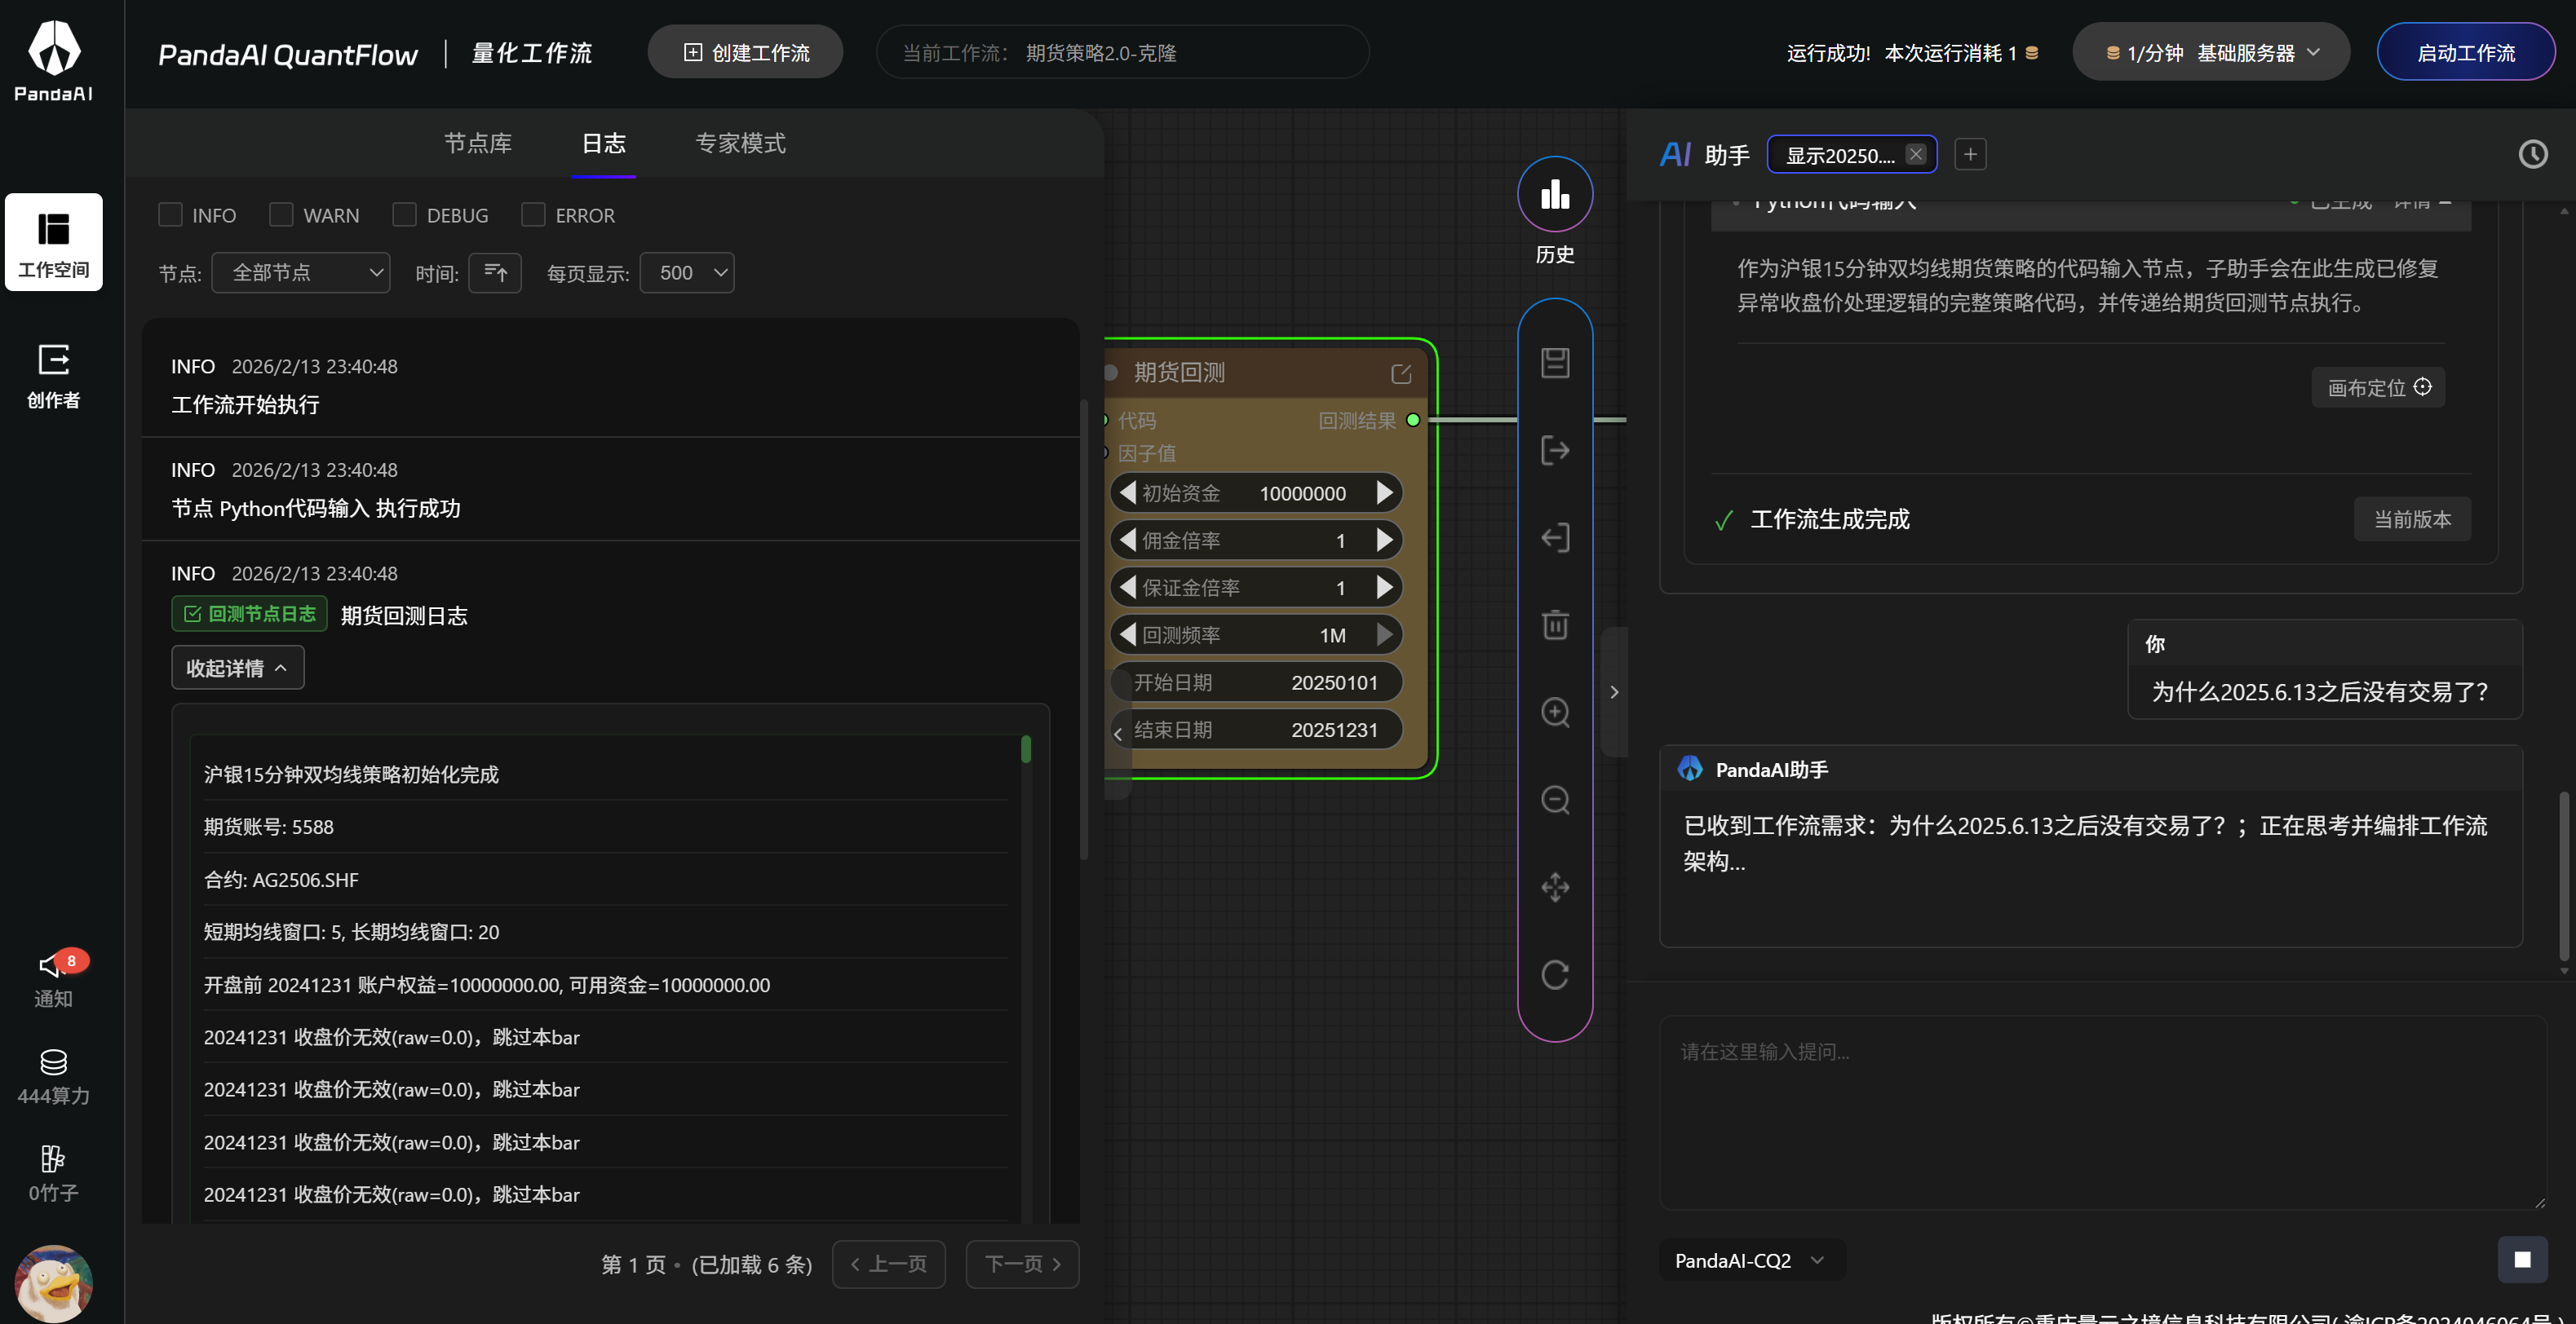Click the import arrow icon in canvas toolbar
2576x1324 pixels.
[x=1555, y=537]
